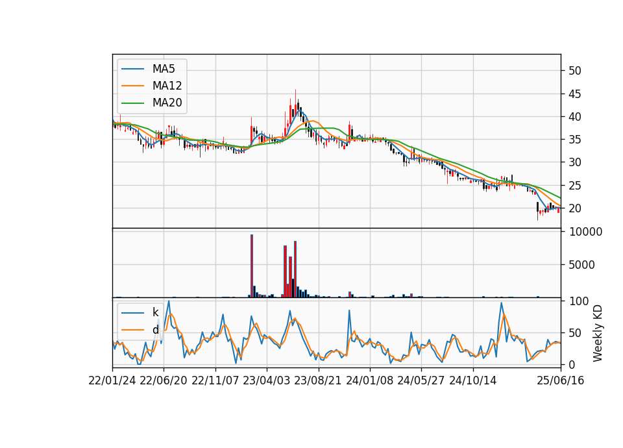Click the 24/05/27 date axis label

[x=421, y=380]
